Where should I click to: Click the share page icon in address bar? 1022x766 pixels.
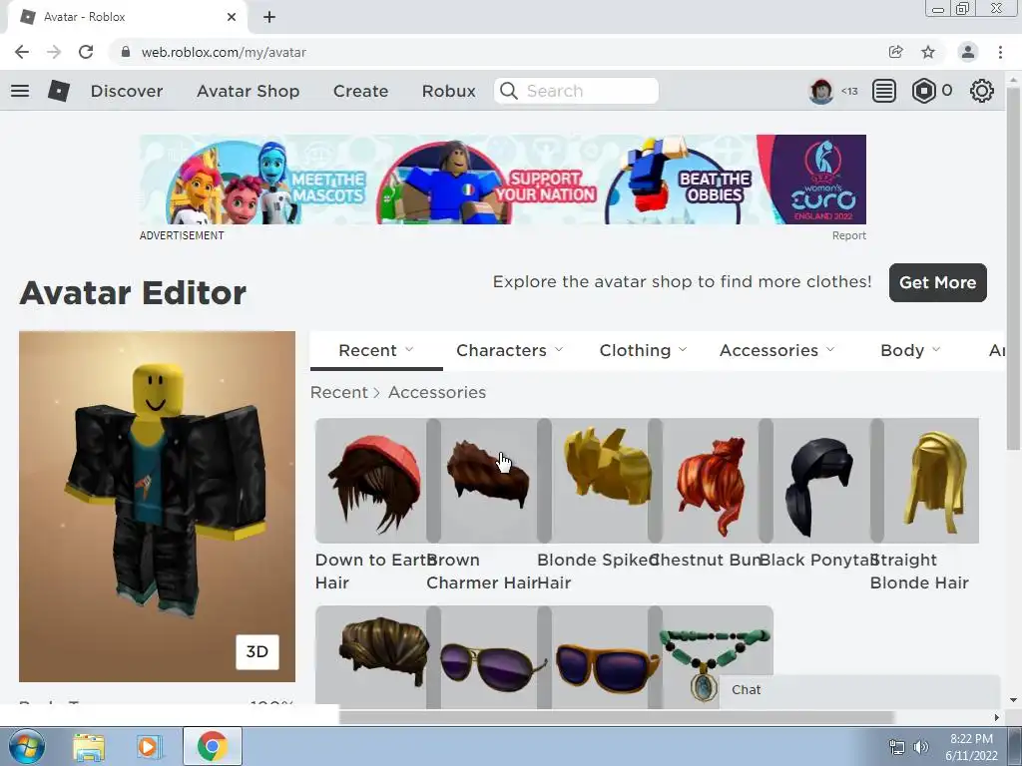[896, 52]
